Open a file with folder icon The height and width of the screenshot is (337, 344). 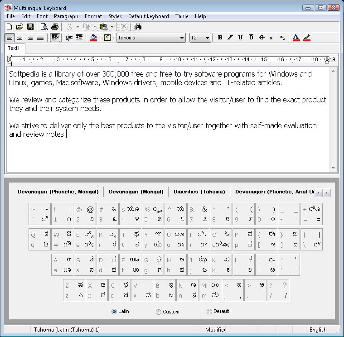(20, 27)
